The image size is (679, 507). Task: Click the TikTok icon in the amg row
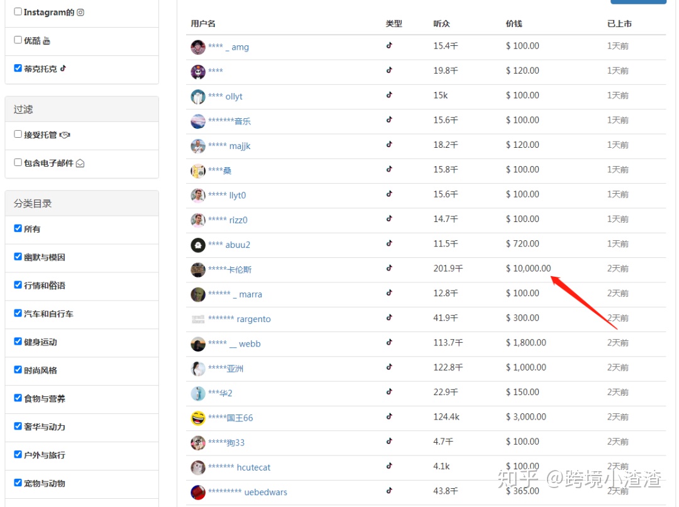(389, 45)
